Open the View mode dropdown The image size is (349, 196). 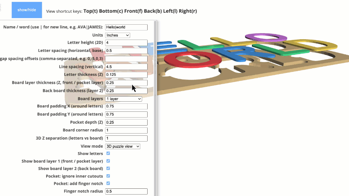(123, 146)
